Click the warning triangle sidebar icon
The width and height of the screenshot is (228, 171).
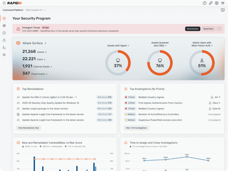pyautogui.click(x=4, y=40)
